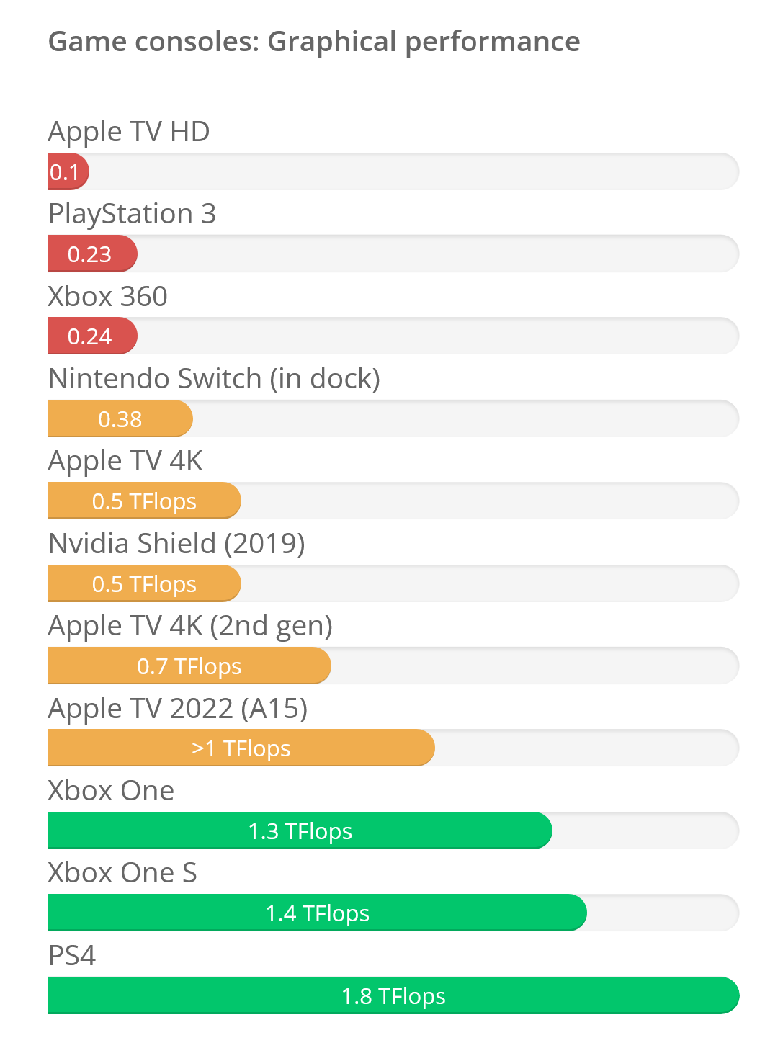Click the orange 0.7 TFlops bar

189,666
